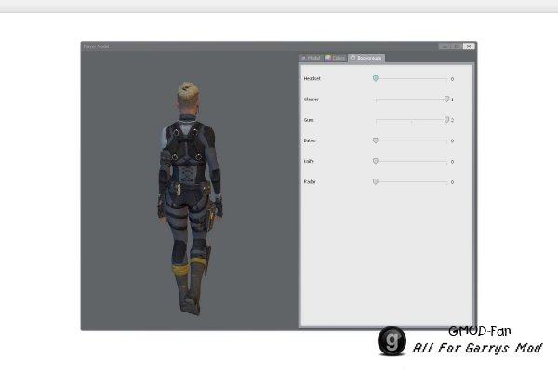Select the Bodygroups tab
This screenshot has width=558, height=372.
[x=366, y=58]
